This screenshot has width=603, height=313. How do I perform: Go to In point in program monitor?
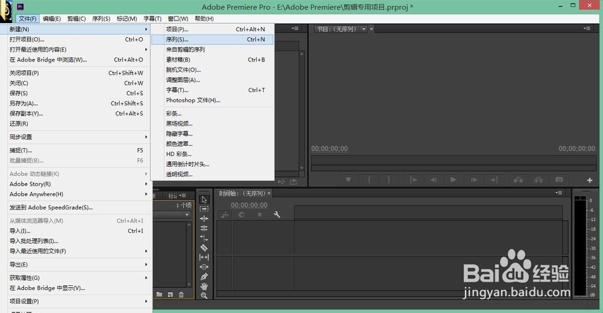pyautogui.click(x=414, y=180)
